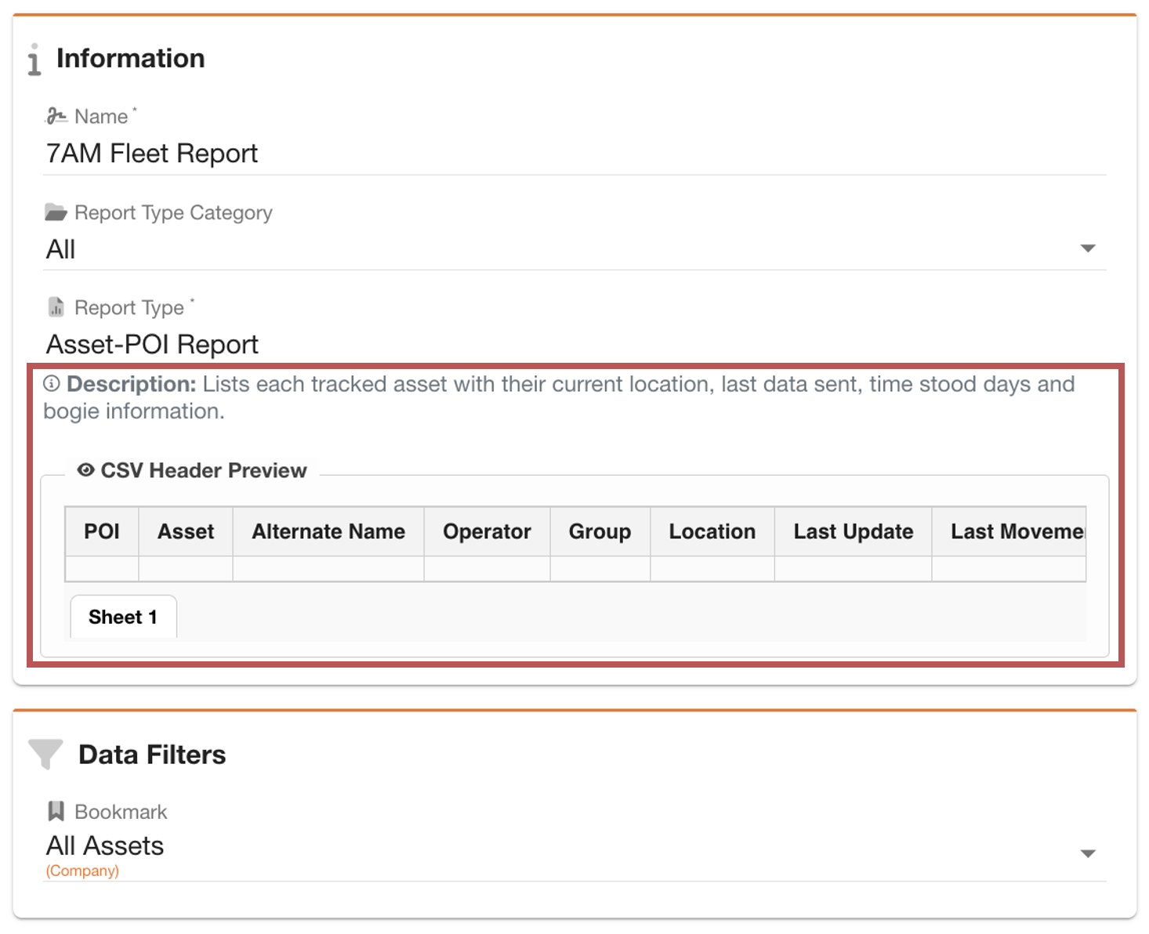This screenshot has height=934, width=1149.
Task: Select the POI column header
Action: [x=102, y=532]
